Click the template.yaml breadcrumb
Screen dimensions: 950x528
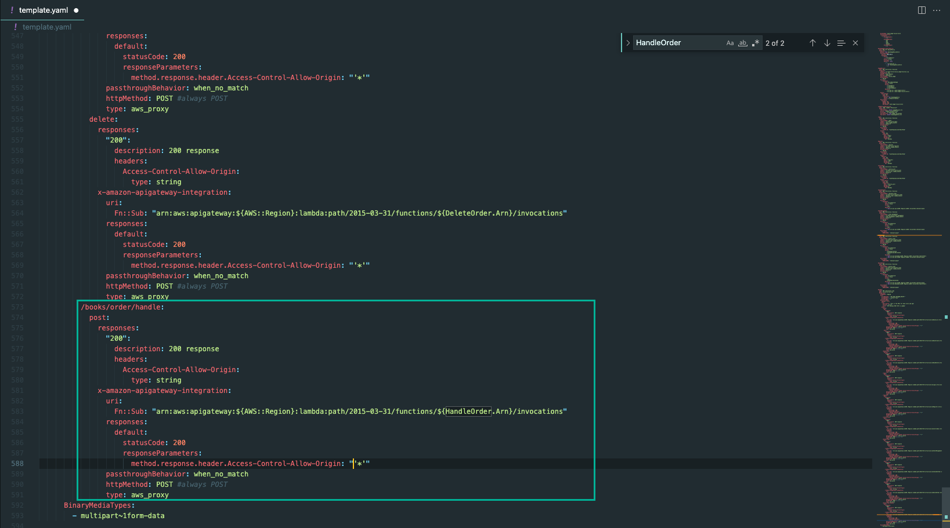point(46,27)
